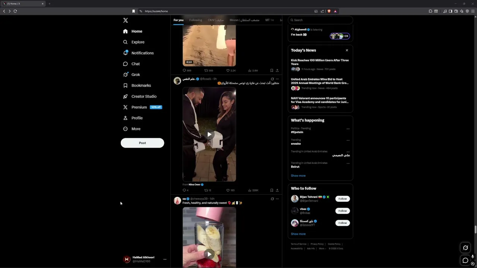
Task: Open Bookmarks in the sidebar
Action: click(137, 85)
